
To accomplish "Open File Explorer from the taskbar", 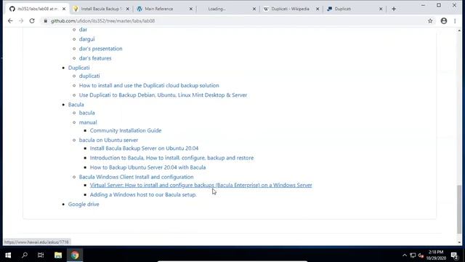I will coord(58,255).
